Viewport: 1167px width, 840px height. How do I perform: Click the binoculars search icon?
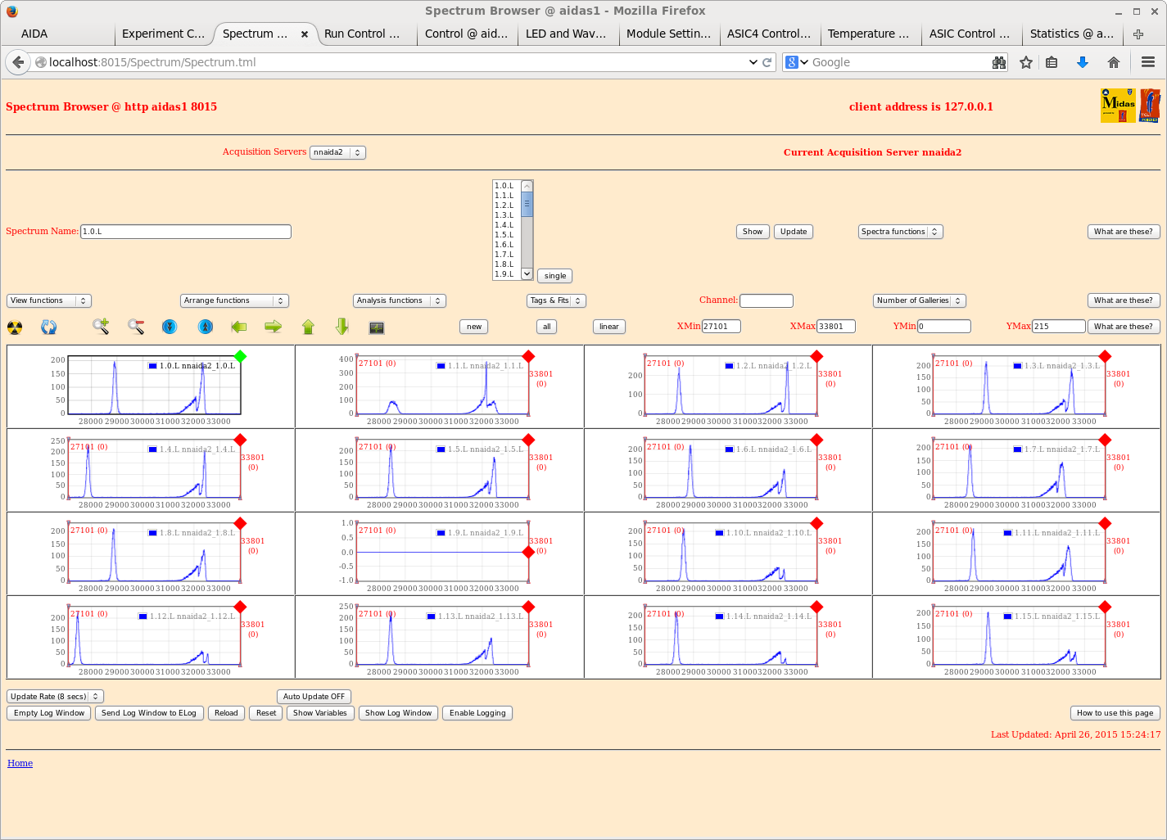(998, 62)
